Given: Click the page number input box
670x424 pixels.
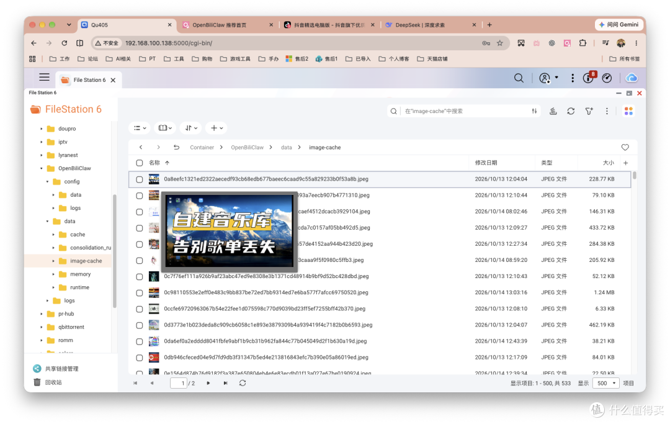Looking at the screenshot, I should [179, 384].
